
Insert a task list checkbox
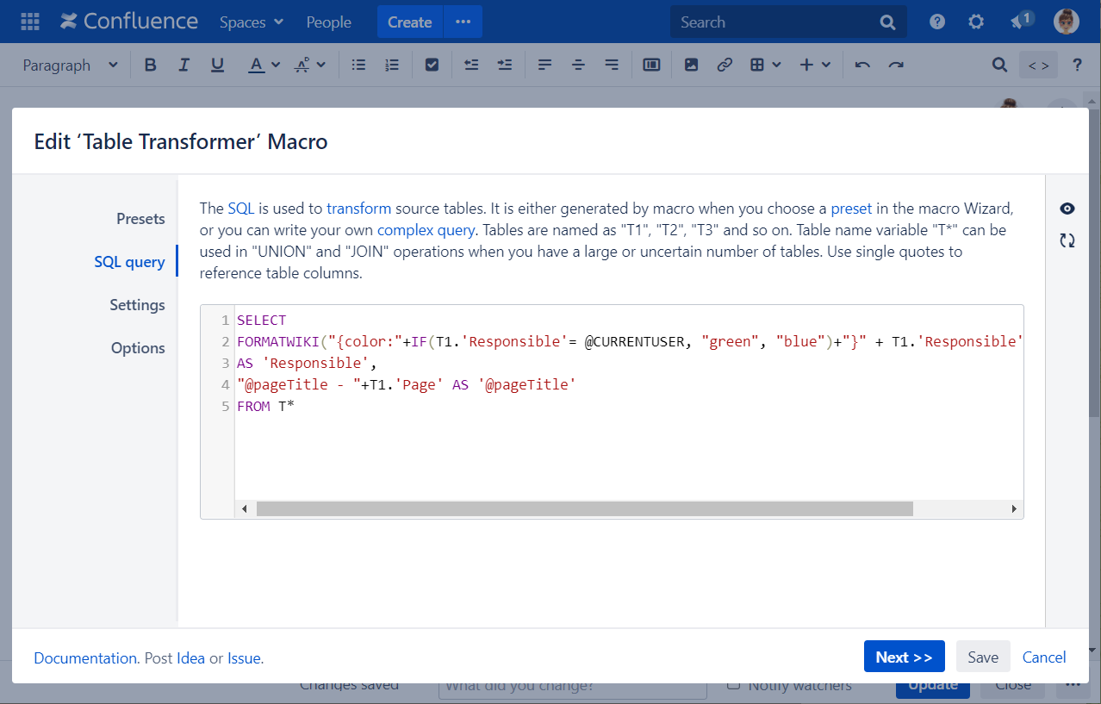click(x=432, y=65)
